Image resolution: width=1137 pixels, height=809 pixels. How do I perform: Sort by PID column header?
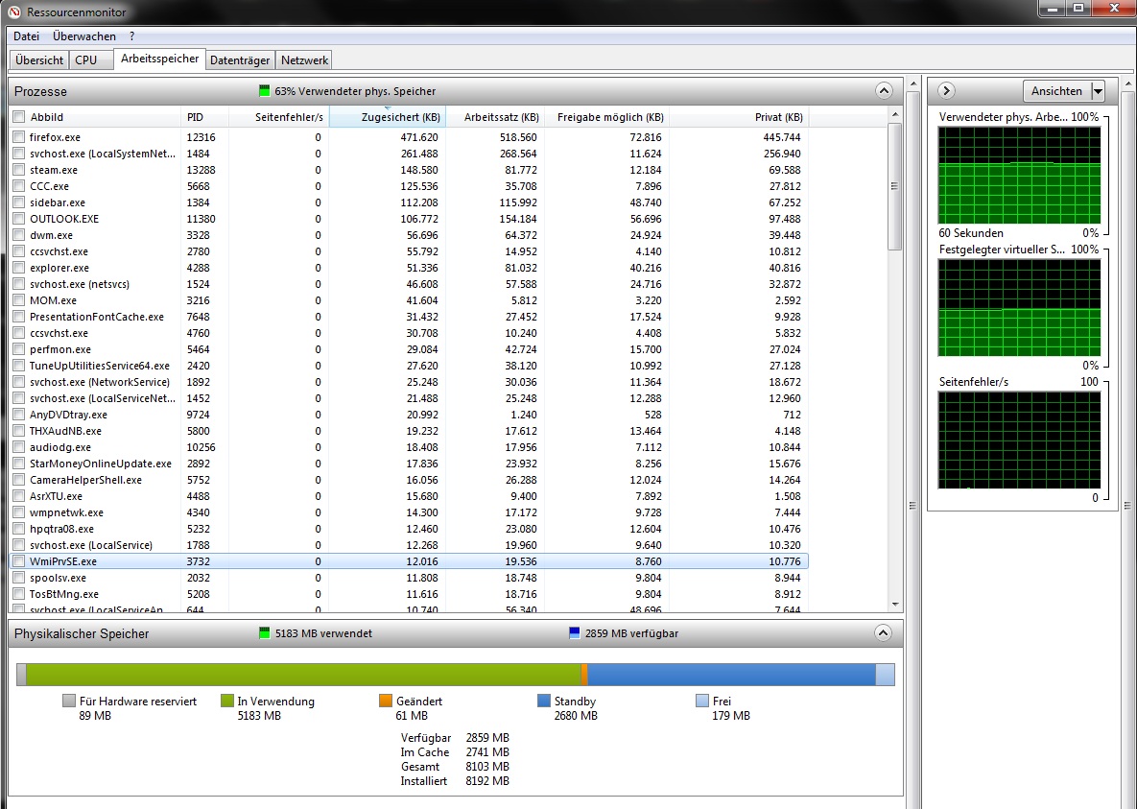click(x=204, y=117)
